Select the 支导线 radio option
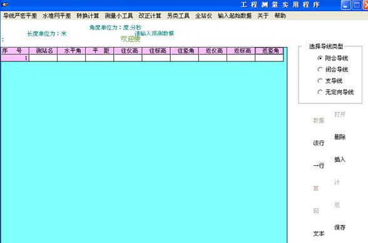Screen dimensions: 368x243 point(330,81)
